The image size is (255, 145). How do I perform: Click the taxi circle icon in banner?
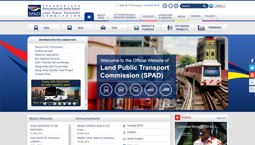[x=121, y=89]
